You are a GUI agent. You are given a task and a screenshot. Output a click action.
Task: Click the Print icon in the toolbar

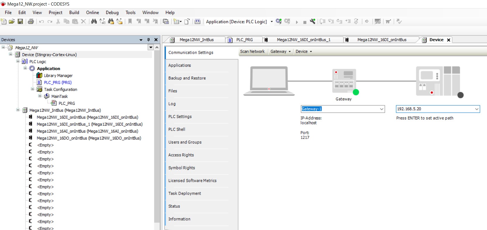pyautogui.click(x=31, y=21)
